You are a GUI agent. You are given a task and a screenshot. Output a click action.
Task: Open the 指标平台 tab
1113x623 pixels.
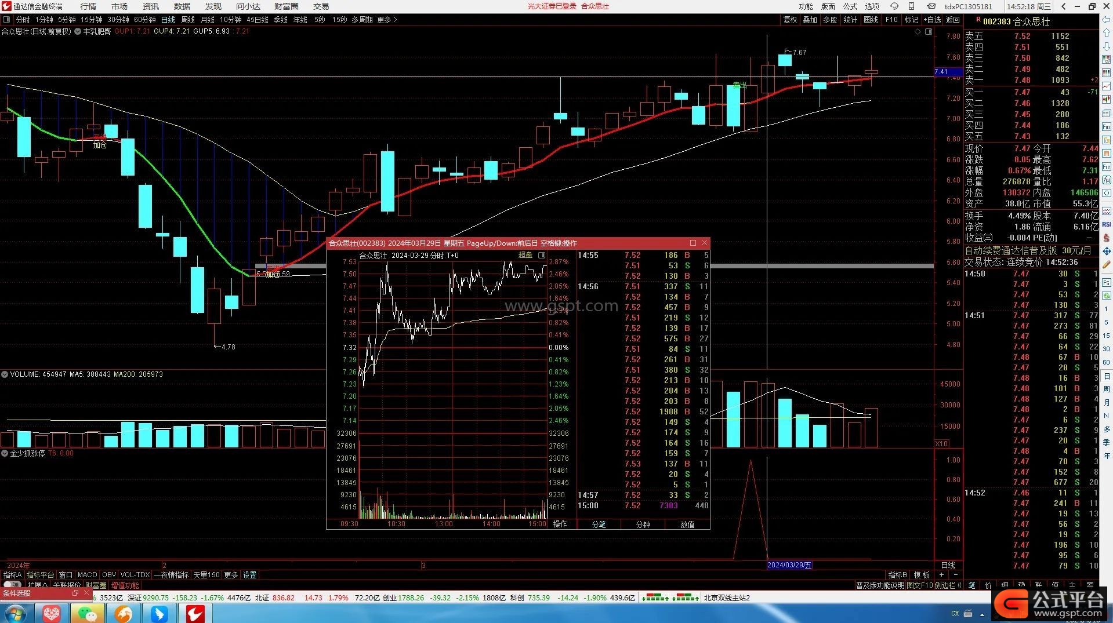(40, 575)
